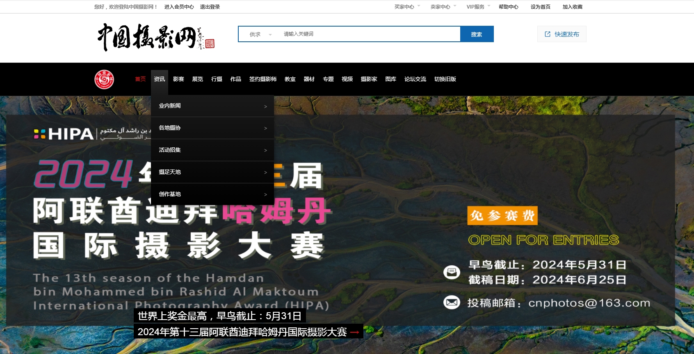Go to the 首页 nav item
The width and height of the screenshot is (694, 354).
tap(141, 79)
